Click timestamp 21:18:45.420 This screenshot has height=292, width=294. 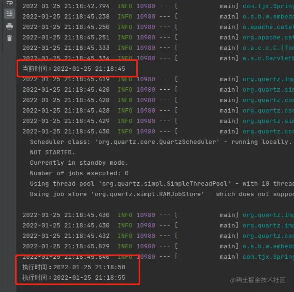click(66, 90)
